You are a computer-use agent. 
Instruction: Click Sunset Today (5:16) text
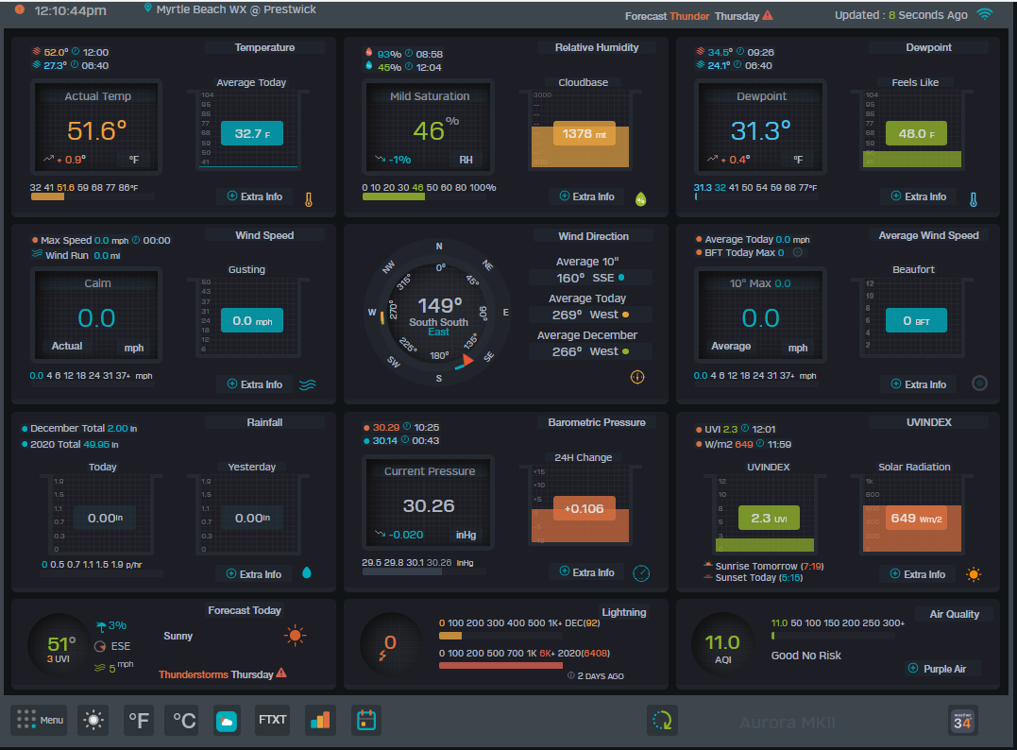click(759, 577)
